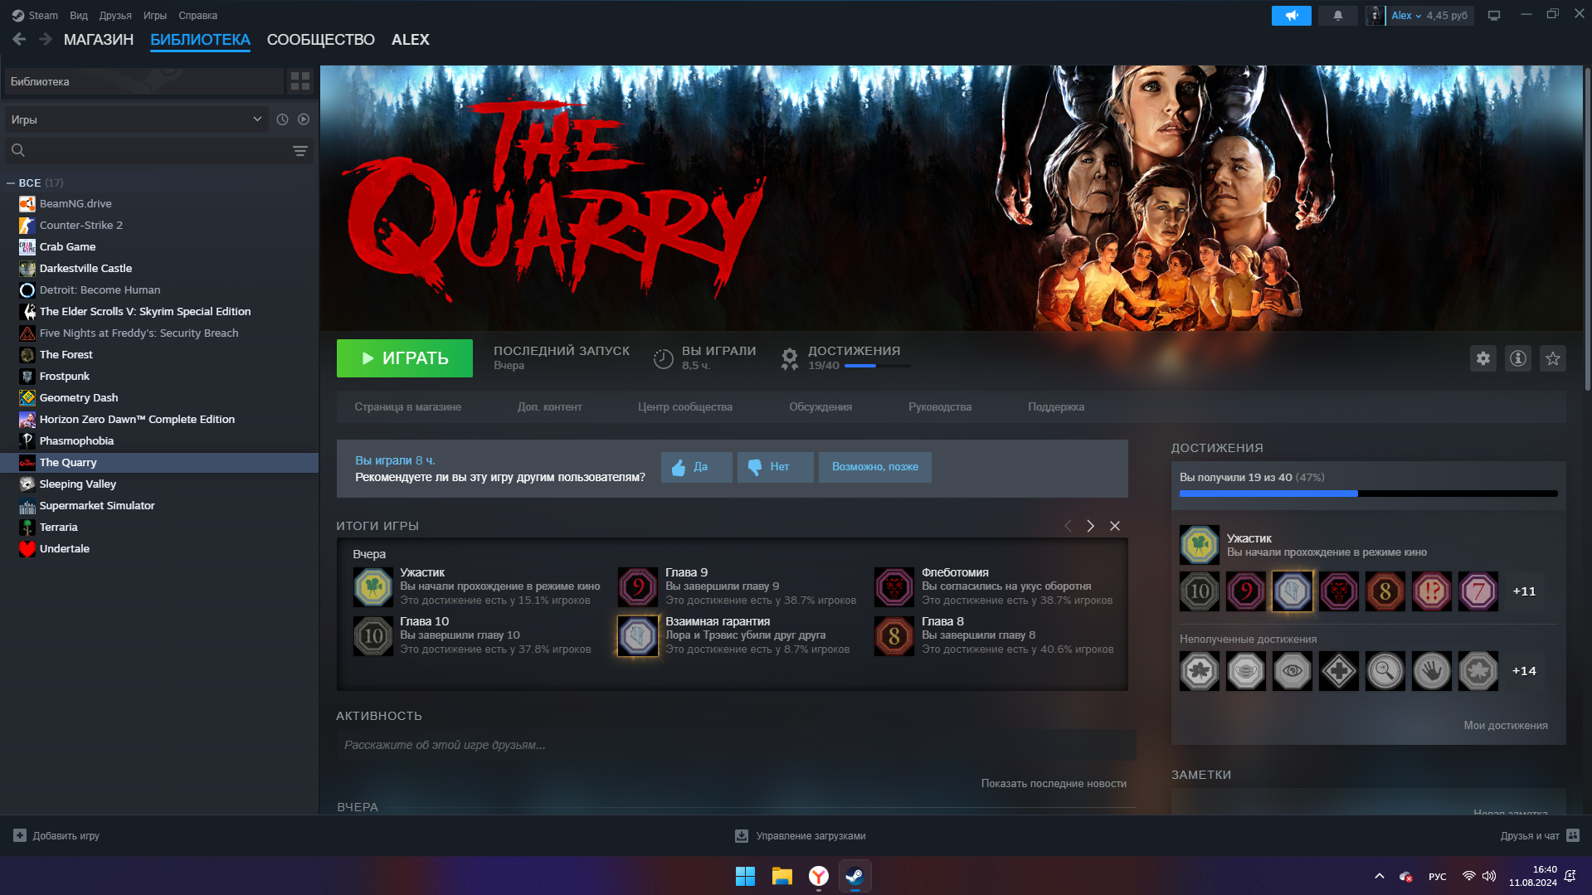Click the Ужастик achievement icon in sidebar
The image size is (1592, 895).
click(1199, 545)
